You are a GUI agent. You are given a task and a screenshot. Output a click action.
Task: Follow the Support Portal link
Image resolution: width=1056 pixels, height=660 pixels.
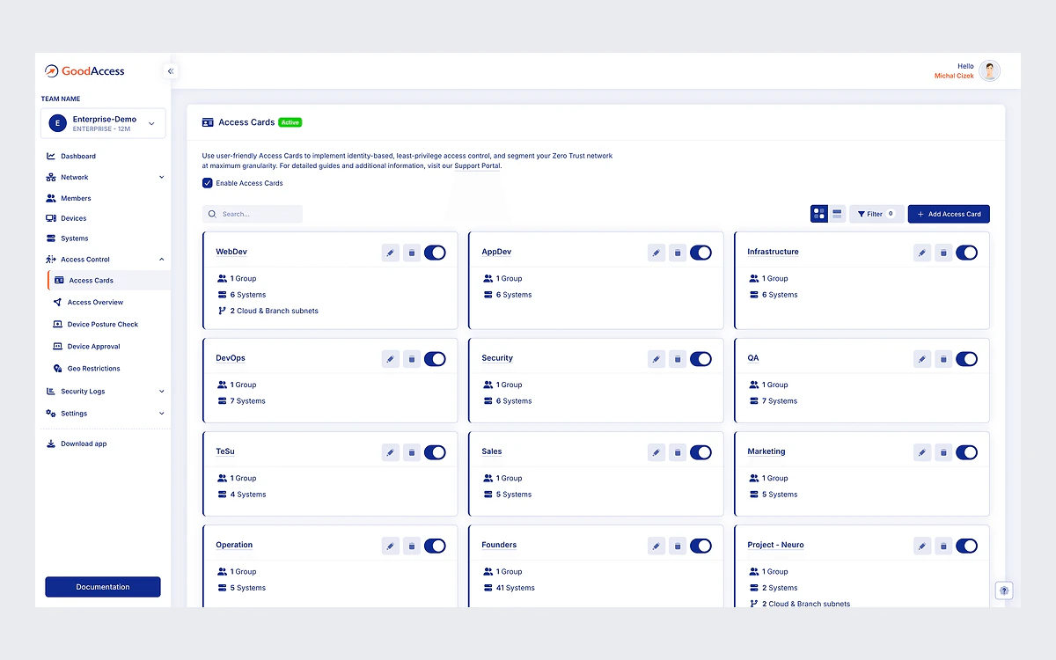coord(478,165)
